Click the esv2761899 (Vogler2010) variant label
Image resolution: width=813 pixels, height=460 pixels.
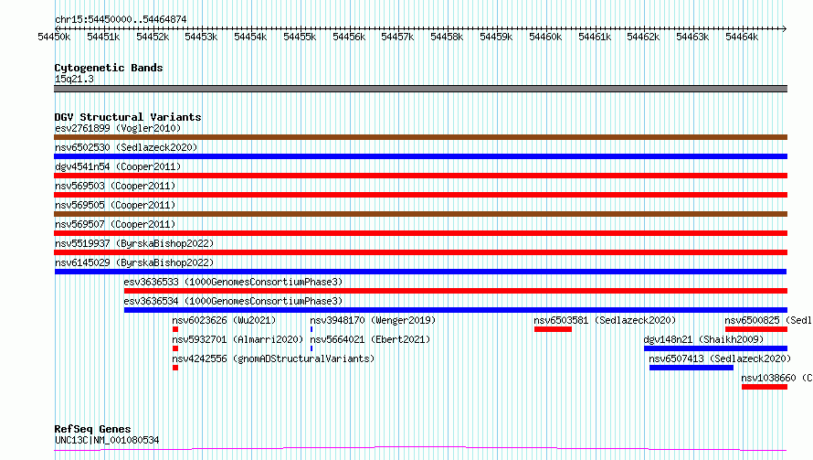118,128
